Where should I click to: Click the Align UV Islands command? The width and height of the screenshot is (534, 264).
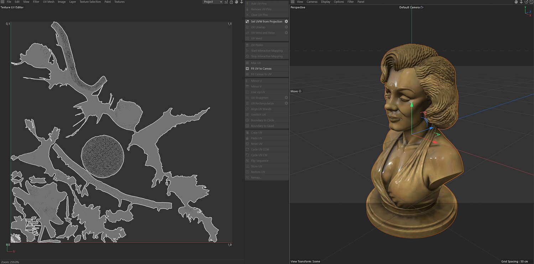[267, 109]
